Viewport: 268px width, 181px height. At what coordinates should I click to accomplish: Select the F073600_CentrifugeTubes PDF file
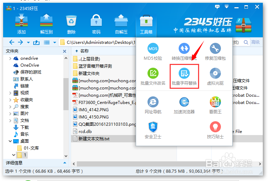click(104, 103)
